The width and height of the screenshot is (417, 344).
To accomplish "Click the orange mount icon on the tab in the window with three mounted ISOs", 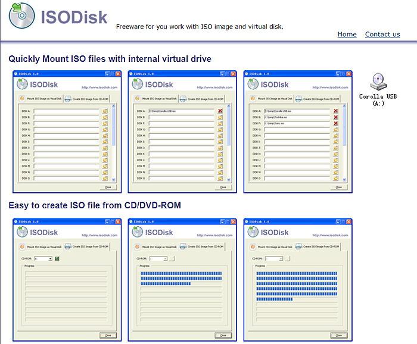I will (x=253, y=98).
